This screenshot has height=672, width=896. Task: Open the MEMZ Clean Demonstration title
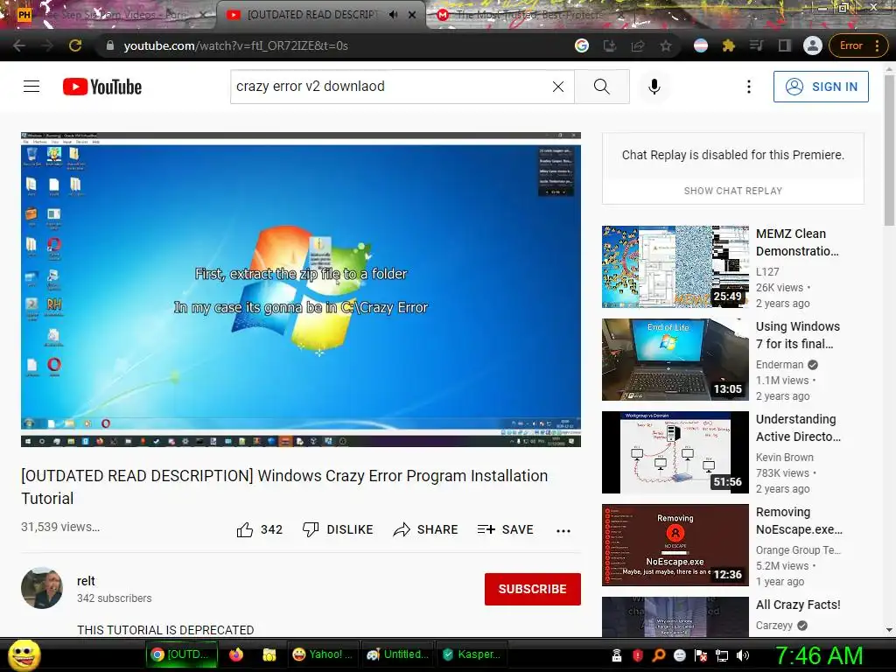click(x=798, y=242)
